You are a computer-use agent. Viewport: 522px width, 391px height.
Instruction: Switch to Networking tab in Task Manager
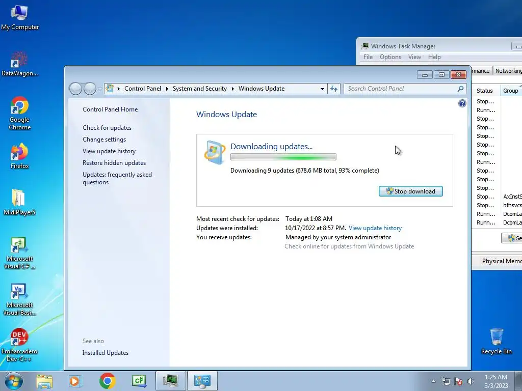point(508,71)
